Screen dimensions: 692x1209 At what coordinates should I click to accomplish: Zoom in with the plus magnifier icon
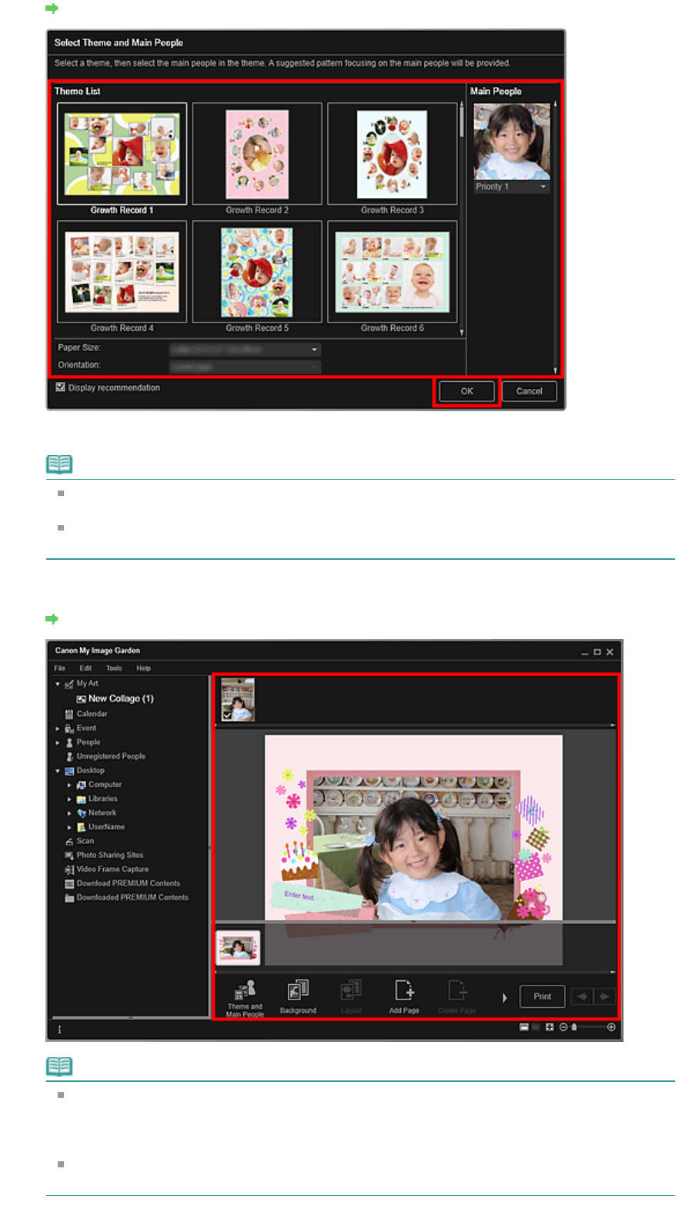point(611,1027)
